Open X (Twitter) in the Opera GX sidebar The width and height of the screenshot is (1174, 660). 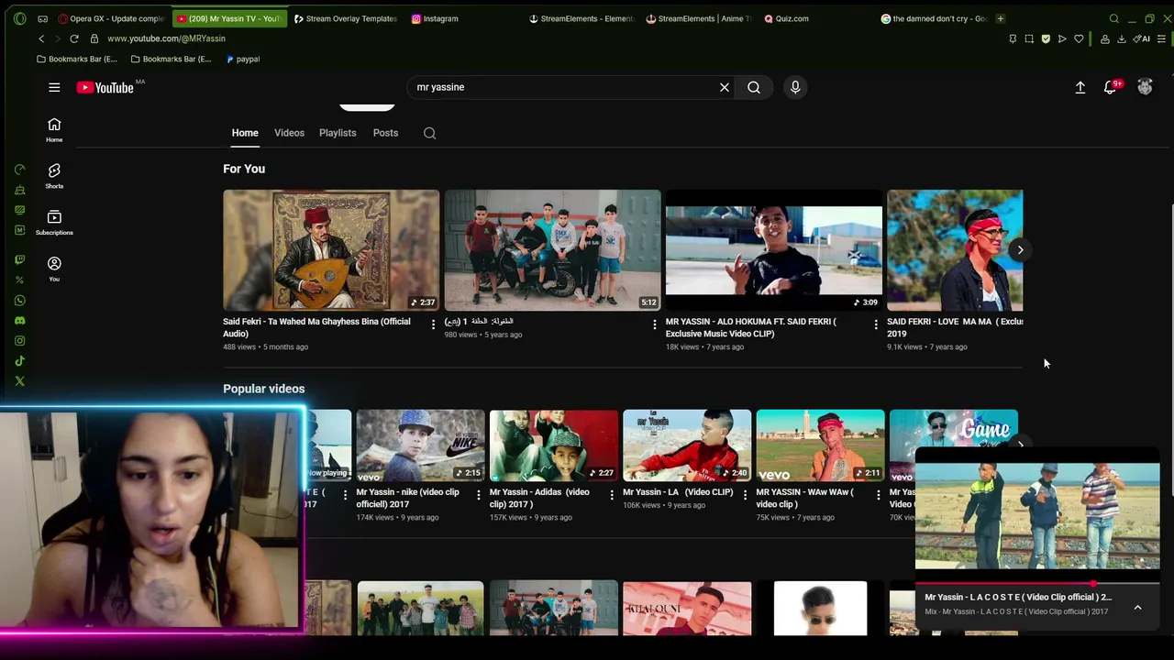(19, 381)
